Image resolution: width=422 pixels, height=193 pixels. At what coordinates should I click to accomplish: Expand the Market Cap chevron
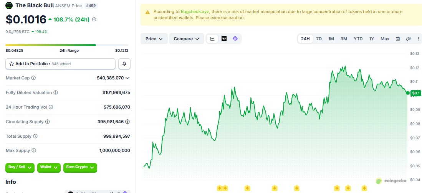pos(127,78)
